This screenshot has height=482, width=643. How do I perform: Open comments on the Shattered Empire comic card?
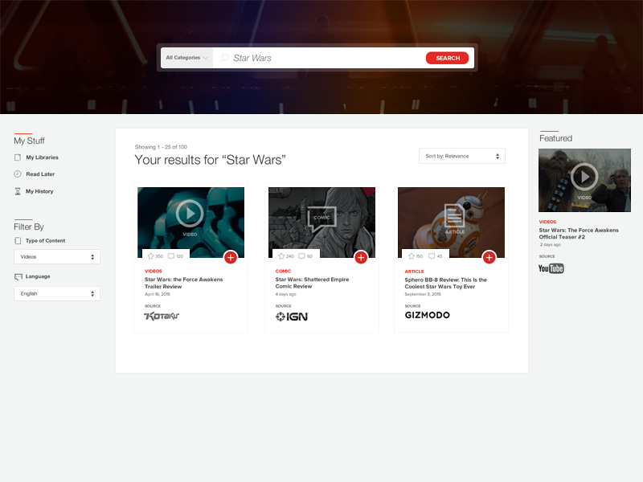point(301,256)
